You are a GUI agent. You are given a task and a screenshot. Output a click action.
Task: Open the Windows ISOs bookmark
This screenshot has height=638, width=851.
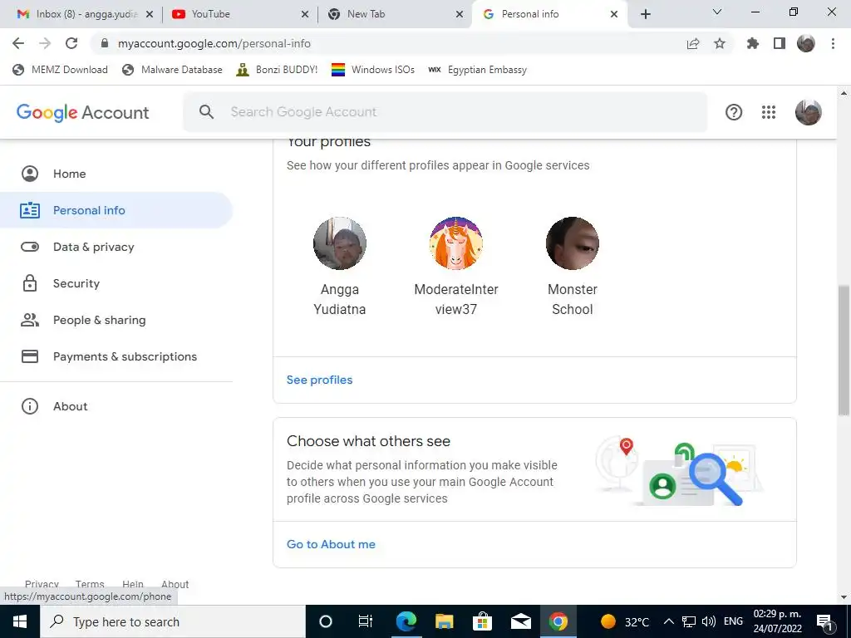(x=373, y=70)
